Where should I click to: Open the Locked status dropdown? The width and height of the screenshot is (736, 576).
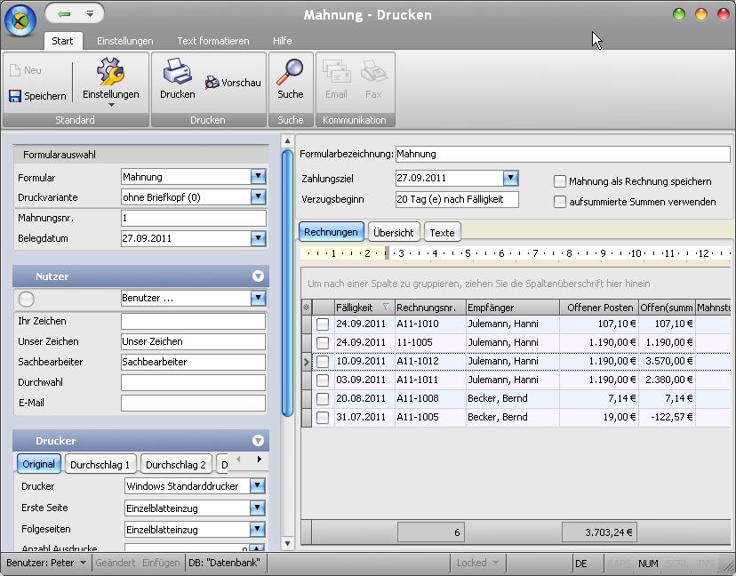(496, 563)
